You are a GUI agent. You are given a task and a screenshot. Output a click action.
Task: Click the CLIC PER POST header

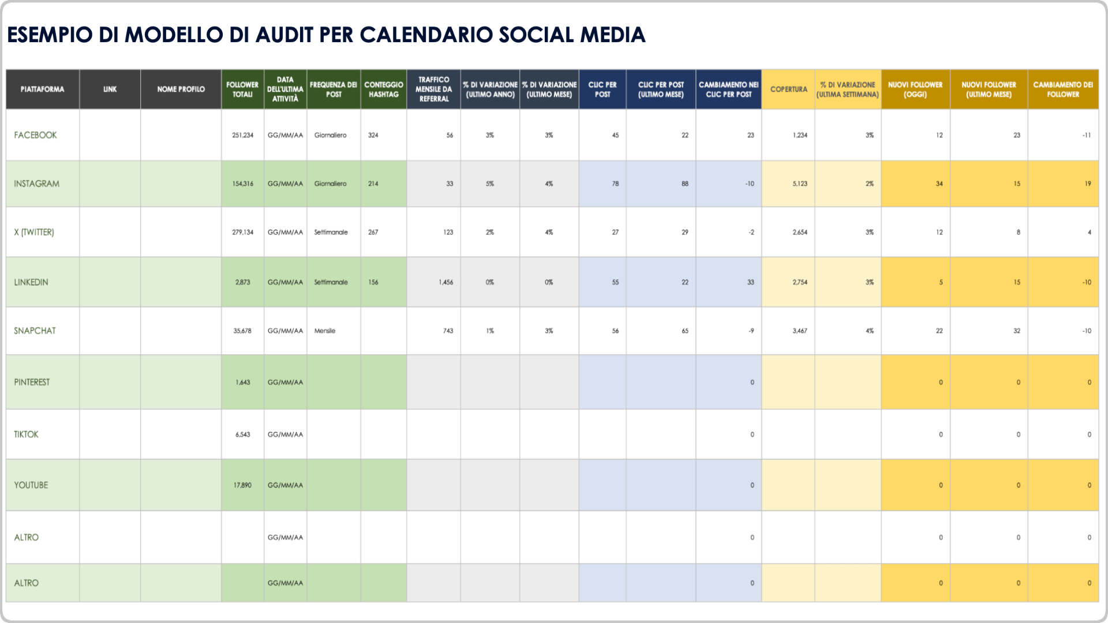point(602,89)
